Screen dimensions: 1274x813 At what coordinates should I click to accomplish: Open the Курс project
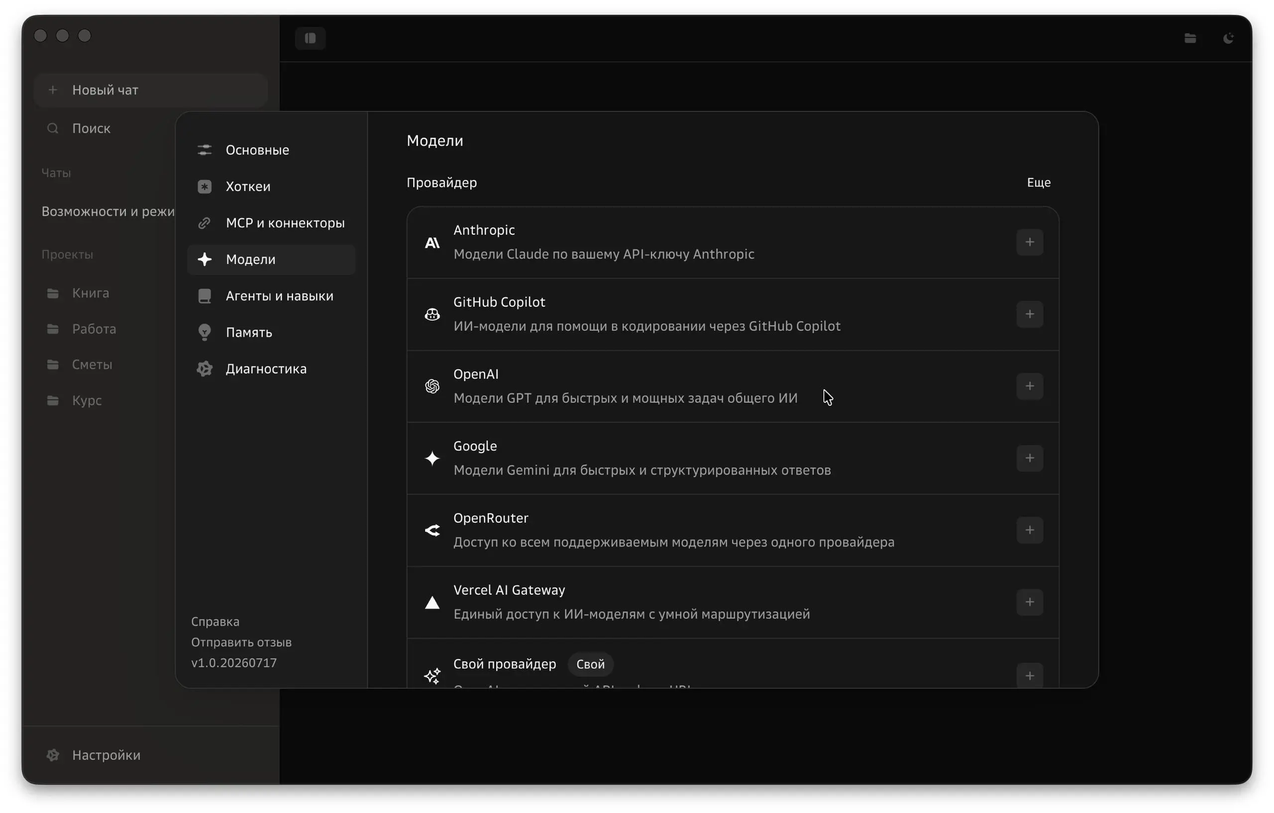coord(87,401)
